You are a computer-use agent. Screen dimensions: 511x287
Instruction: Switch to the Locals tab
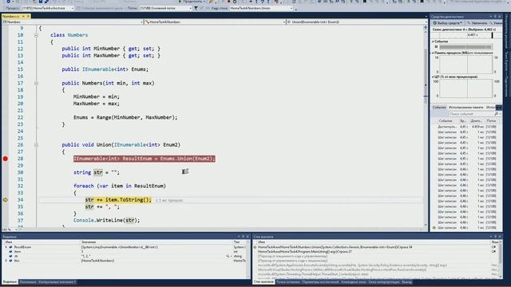coord(28,281)
